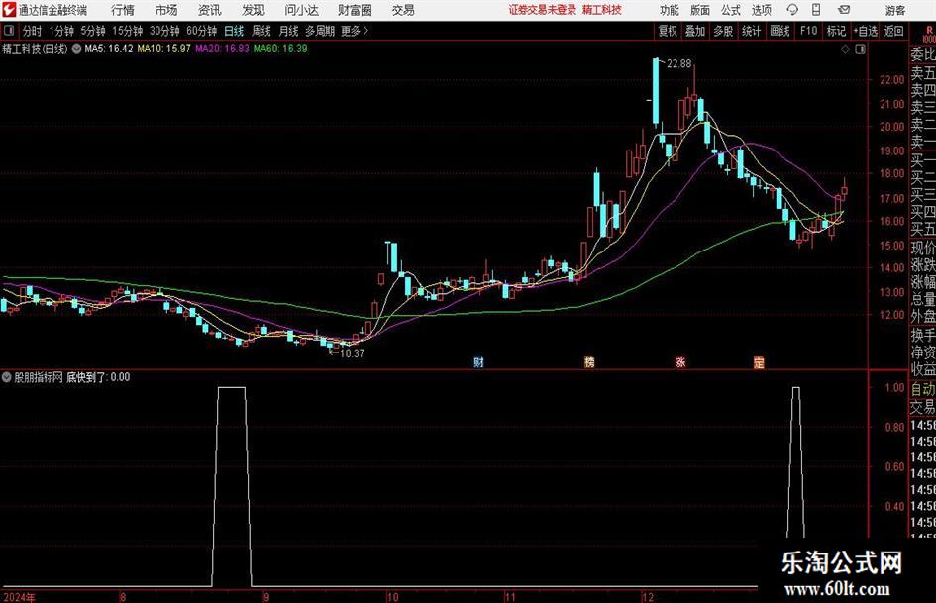Toggle the side panel icon at the chart's upper right
This screenshot has height=603, width=936.
[x=860, y=50]
